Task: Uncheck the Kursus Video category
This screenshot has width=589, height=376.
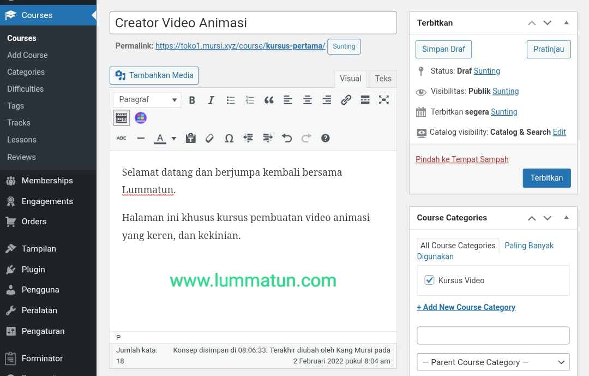Action: coord(429,280)
